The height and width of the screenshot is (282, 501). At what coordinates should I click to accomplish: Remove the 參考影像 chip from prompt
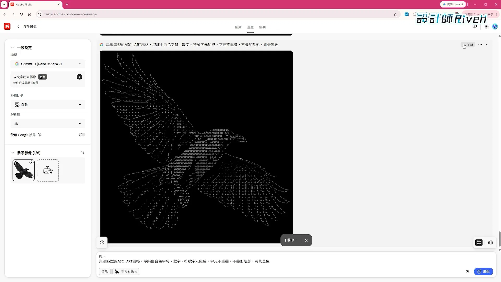(x=136, y=272)
